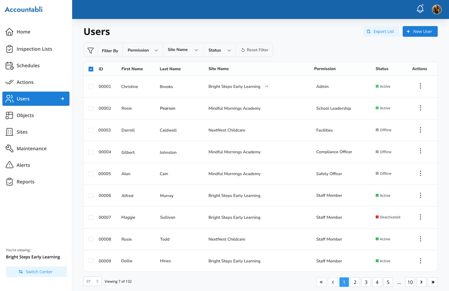
Task: Open Sites in sidebar
Action: point(36,132)
